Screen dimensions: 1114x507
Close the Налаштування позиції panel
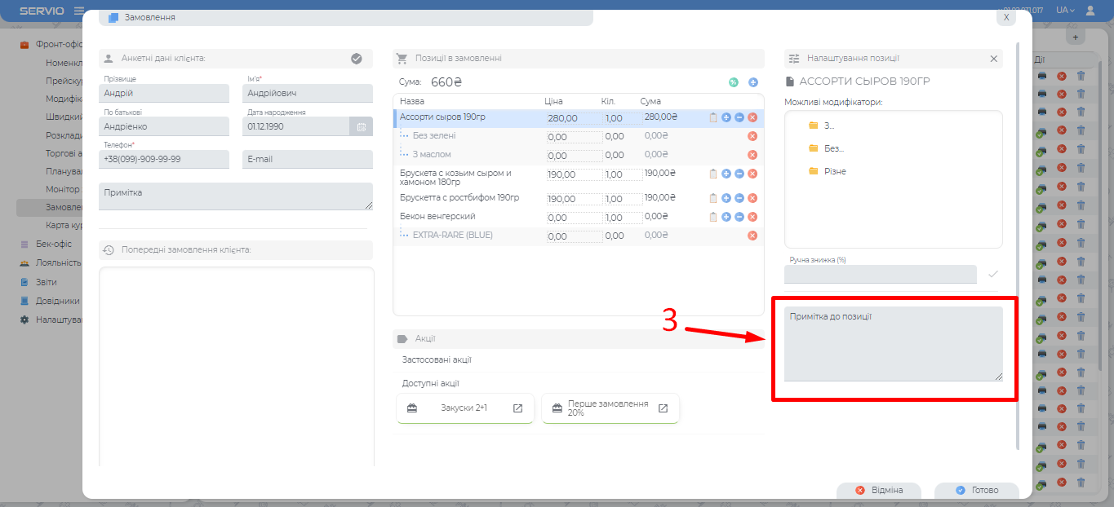click(993, 59)
